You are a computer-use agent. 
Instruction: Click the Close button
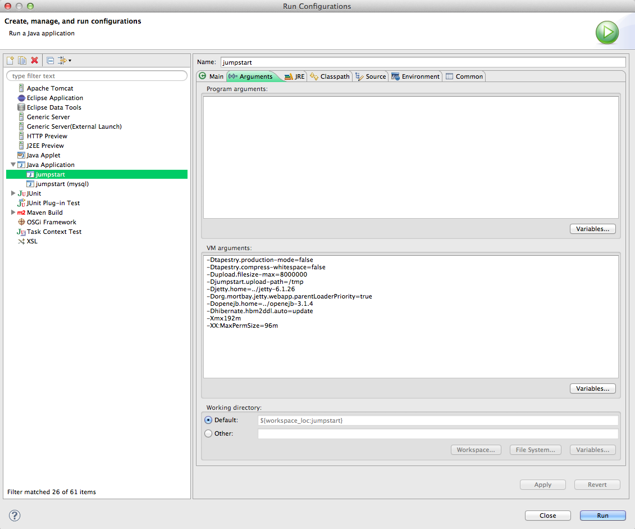pos(547,515)
